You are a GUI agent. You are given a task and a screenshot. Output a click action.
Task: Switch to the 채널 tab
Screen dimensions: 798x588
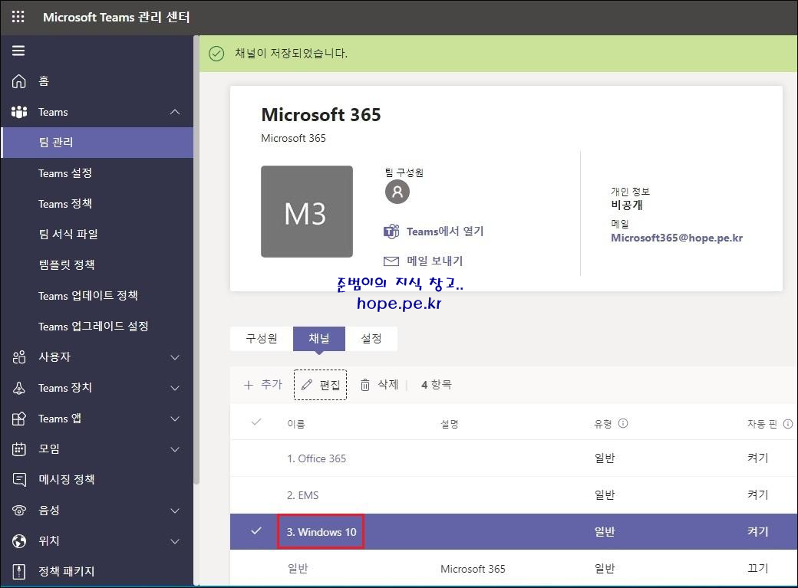click(x=319, y=339)
